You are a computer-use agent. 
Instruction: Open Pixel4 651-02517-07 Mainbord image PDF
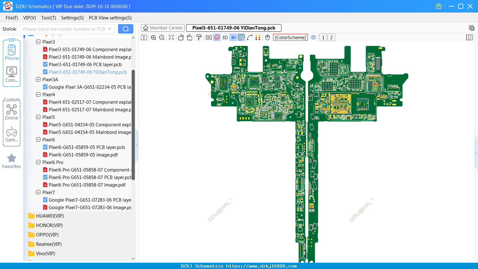coord(87,109)
